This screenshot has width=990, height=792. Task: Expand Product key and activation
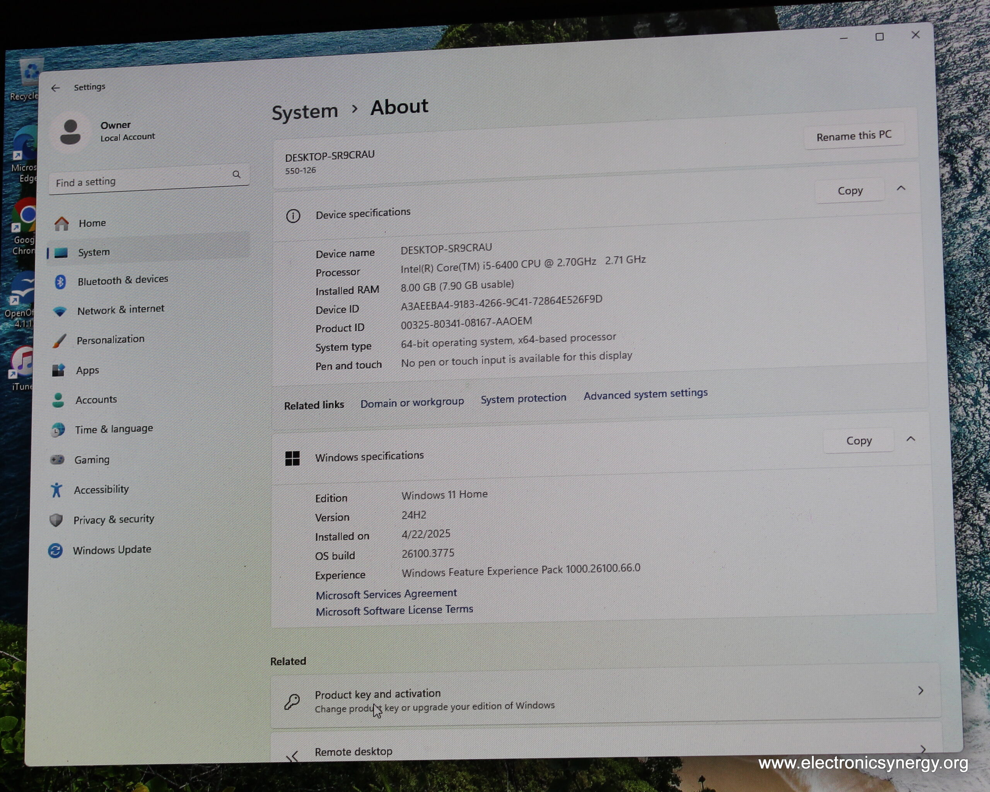tap(605, 697)
